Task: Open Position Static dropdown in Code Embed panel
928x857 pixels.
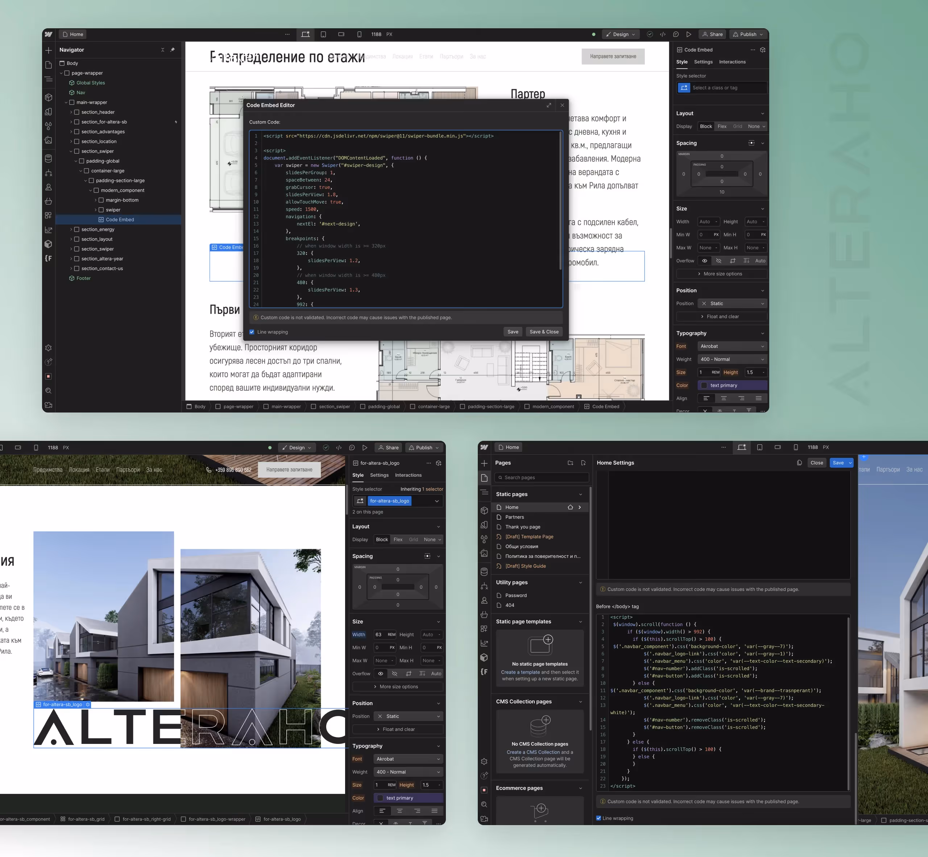Action: (732, 303)
